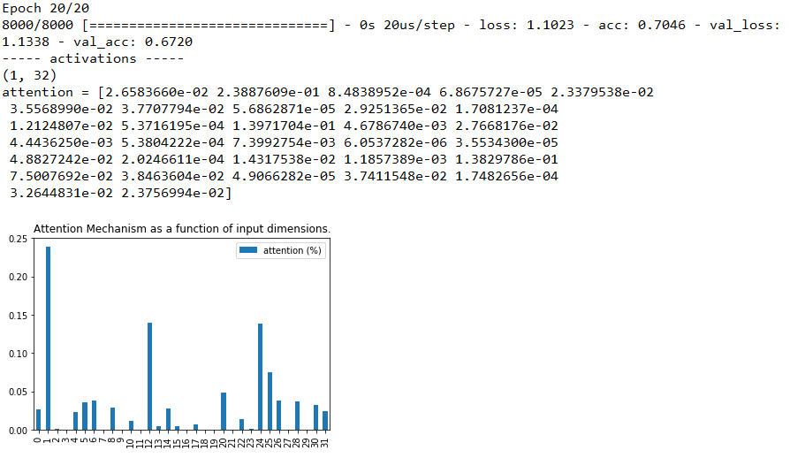Click the value 8.4838952e-04
Screen dimensions: 790x458
[379, 92]
